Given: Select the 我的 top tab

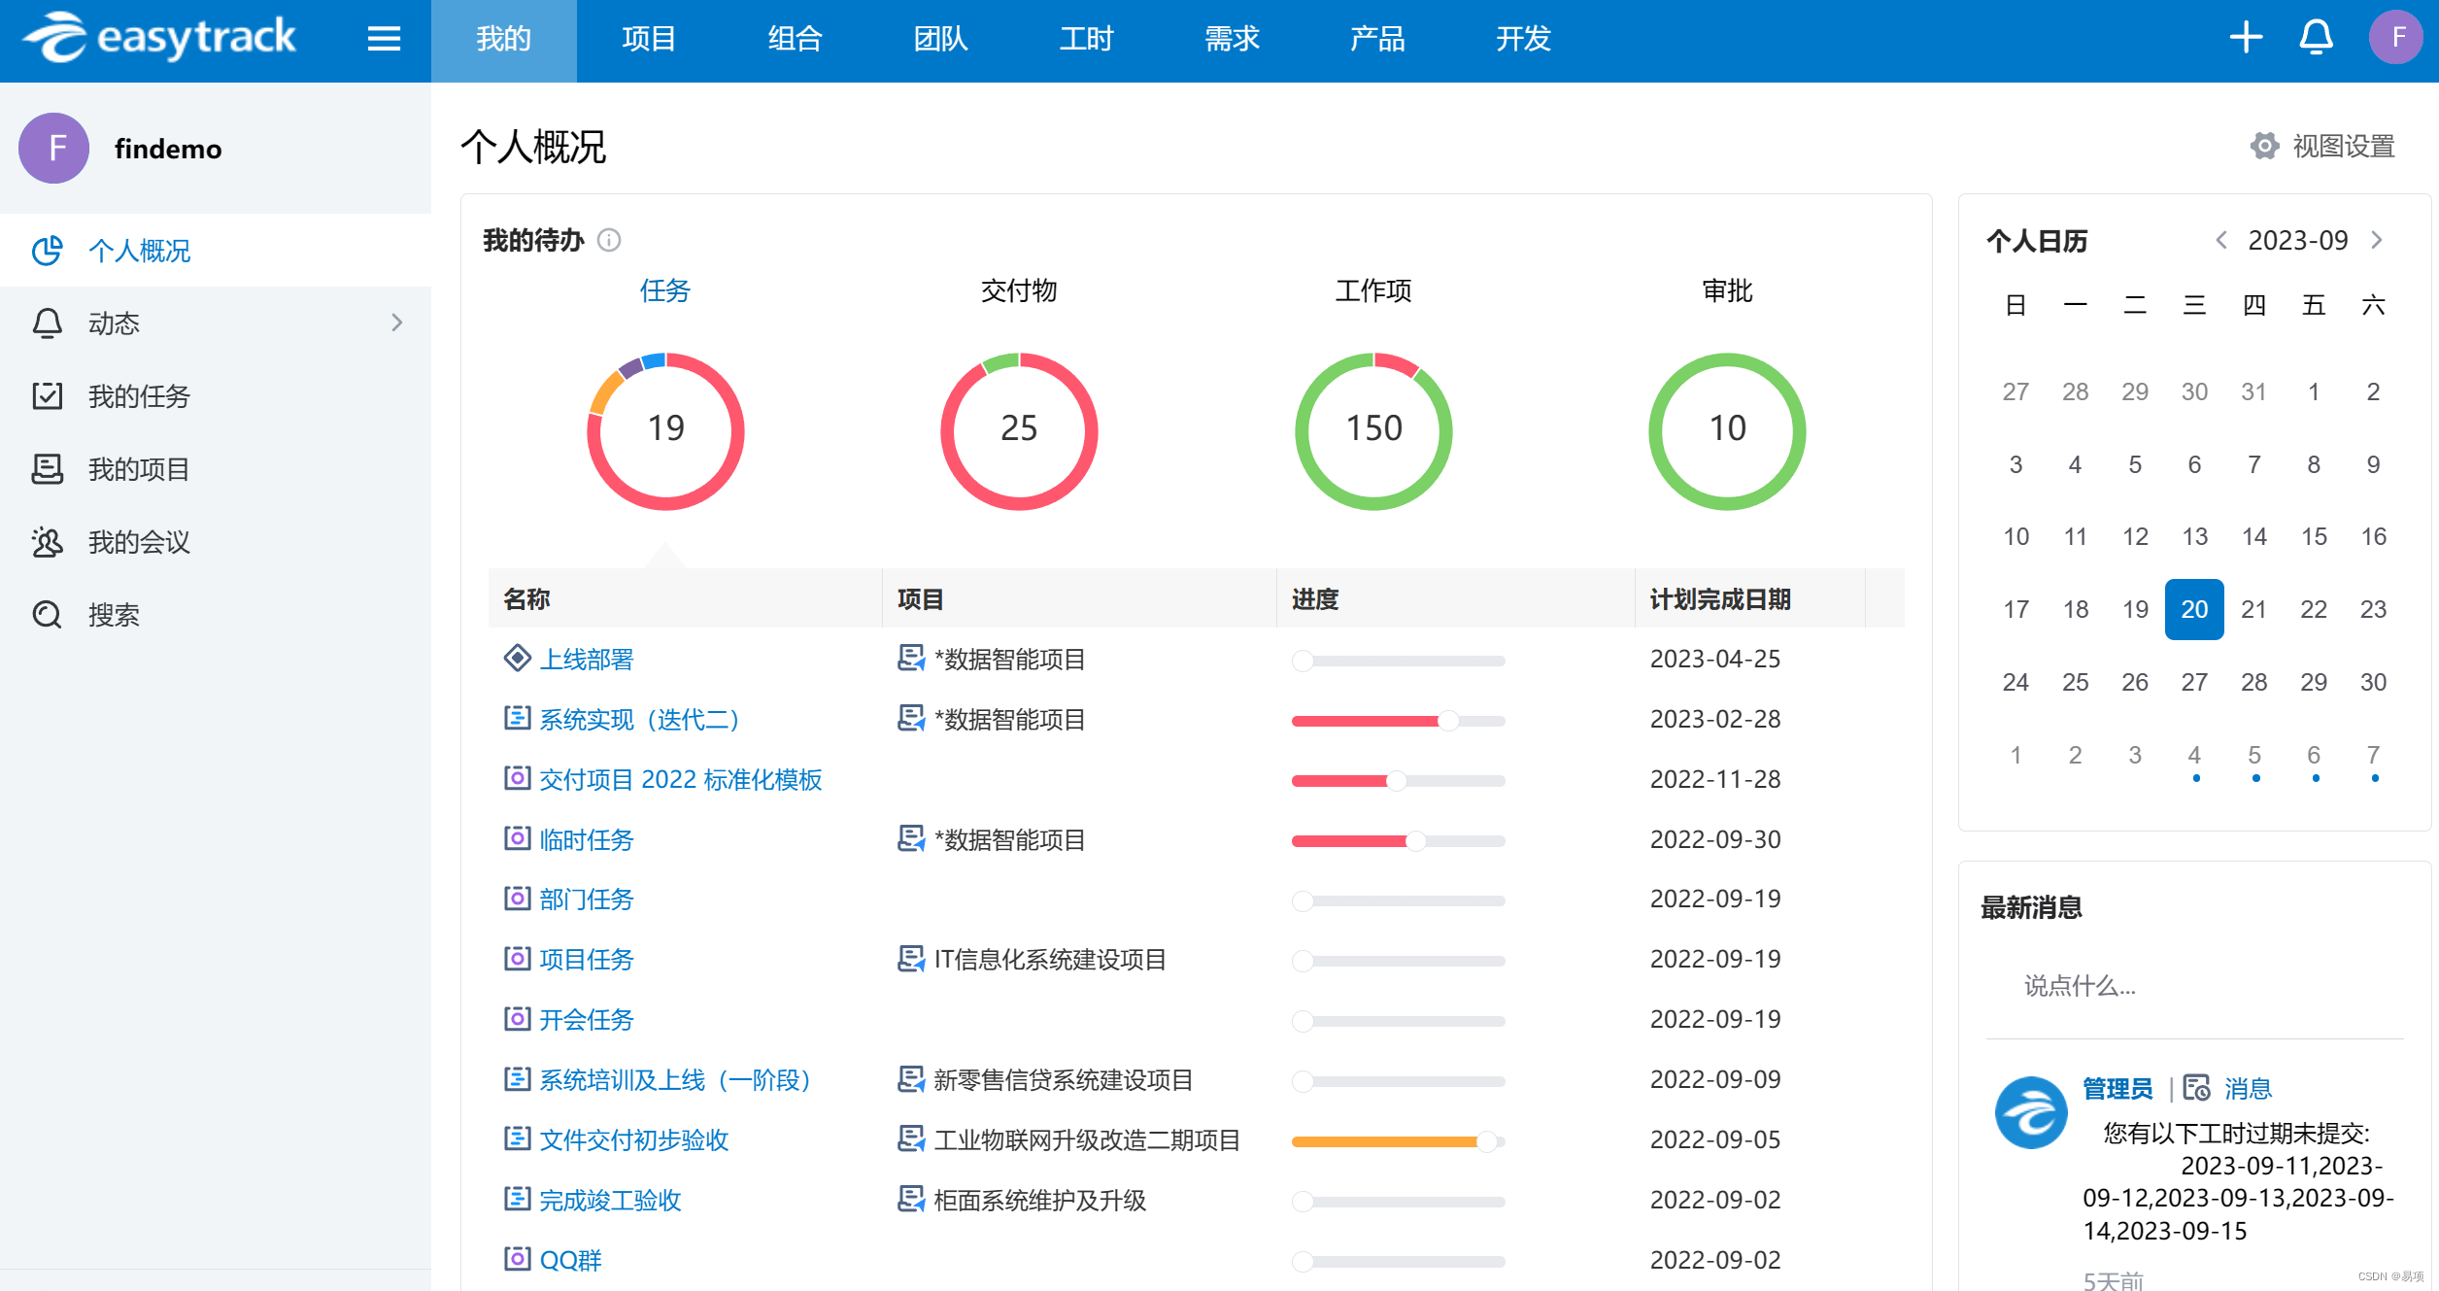Looking at the screenshot, I should (503, 39).
